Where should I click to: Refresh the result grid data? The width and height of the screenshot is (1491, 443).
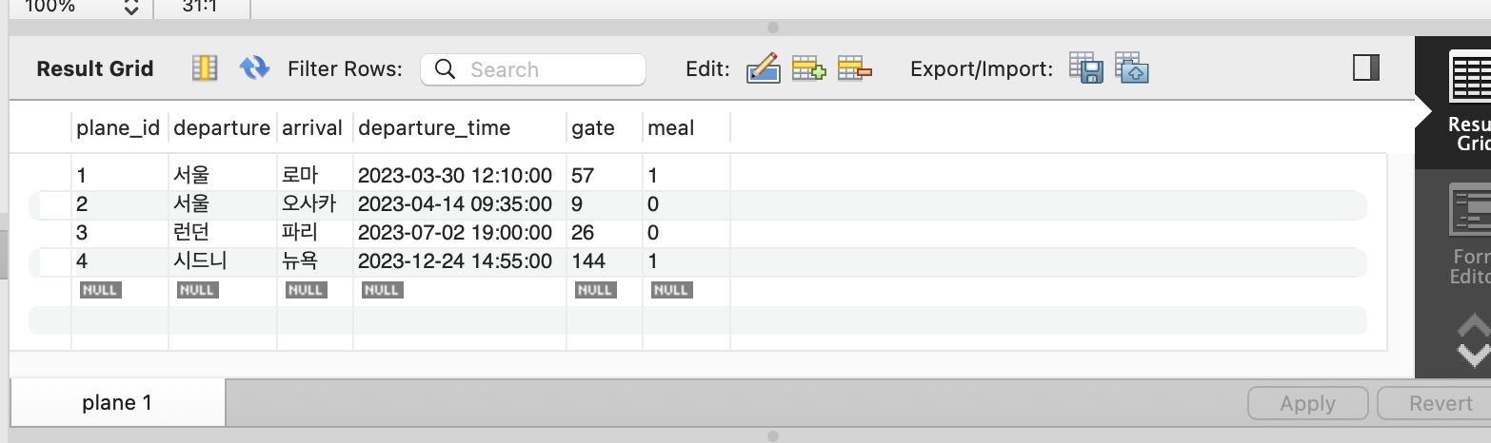pyautogui.click(x=254, y=68)
